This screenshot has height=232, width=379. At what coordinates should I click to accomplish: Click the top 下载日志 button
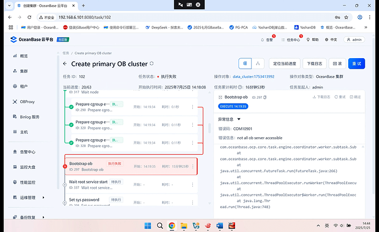315,64
